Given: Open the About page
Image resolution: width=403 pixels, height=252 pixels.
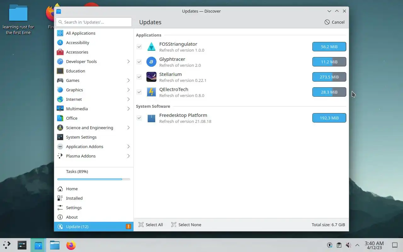Looking at the screenshot, I should (x=94, y=217).
